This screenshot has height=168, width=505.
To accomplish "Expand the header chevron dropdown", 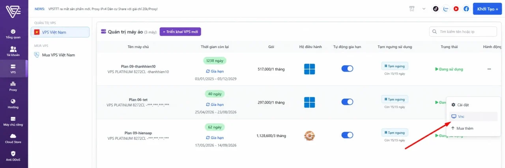I will (424, 9).
